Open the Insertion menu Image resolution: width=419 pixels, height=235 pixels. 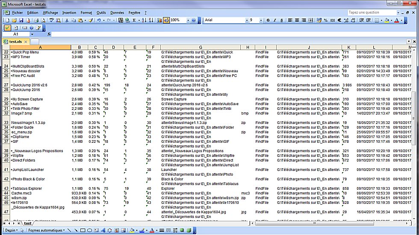coord(69,12)
